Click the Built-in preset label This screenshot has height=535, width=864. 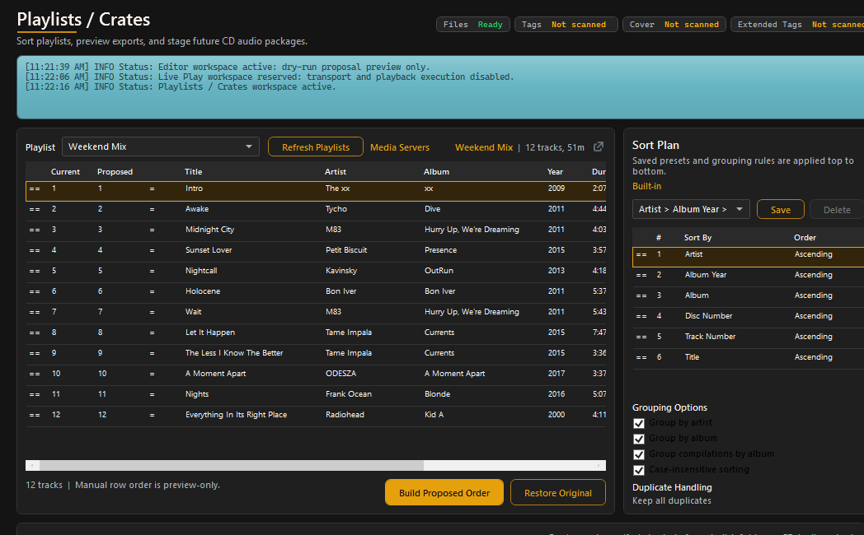pos(646,186)
